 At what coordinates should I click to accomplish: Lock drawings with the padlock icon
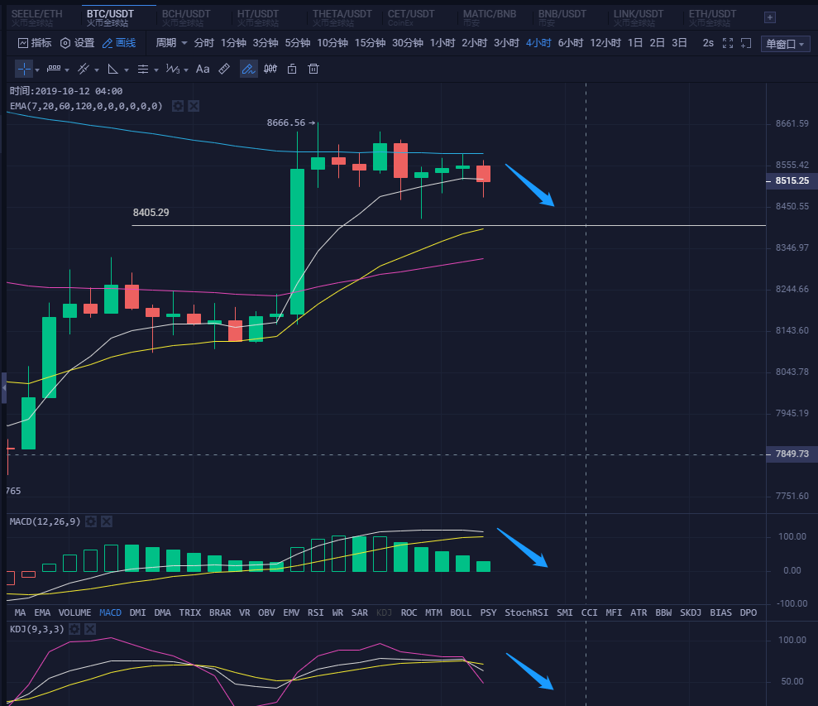[x=292, y=69]
